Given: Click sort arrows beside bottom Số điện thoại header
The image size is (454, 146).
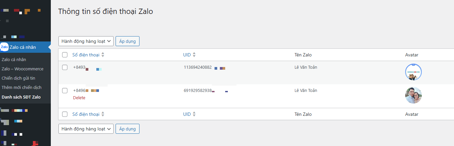Looking at the screenshot, I should pos(103,114).
